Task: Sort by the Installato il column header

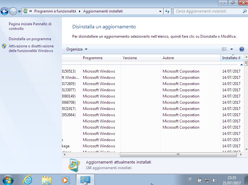Action: 232,58
